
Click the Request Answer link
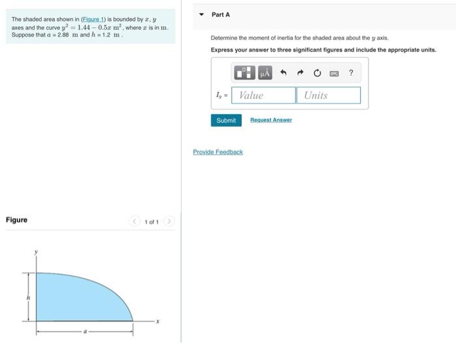point(271,120)
